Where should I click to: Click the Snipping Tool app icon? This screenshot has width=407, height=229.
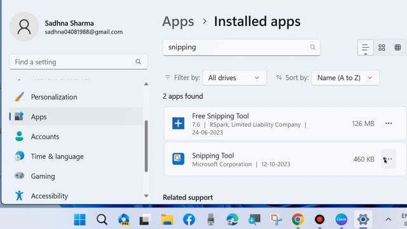[178, 159]
